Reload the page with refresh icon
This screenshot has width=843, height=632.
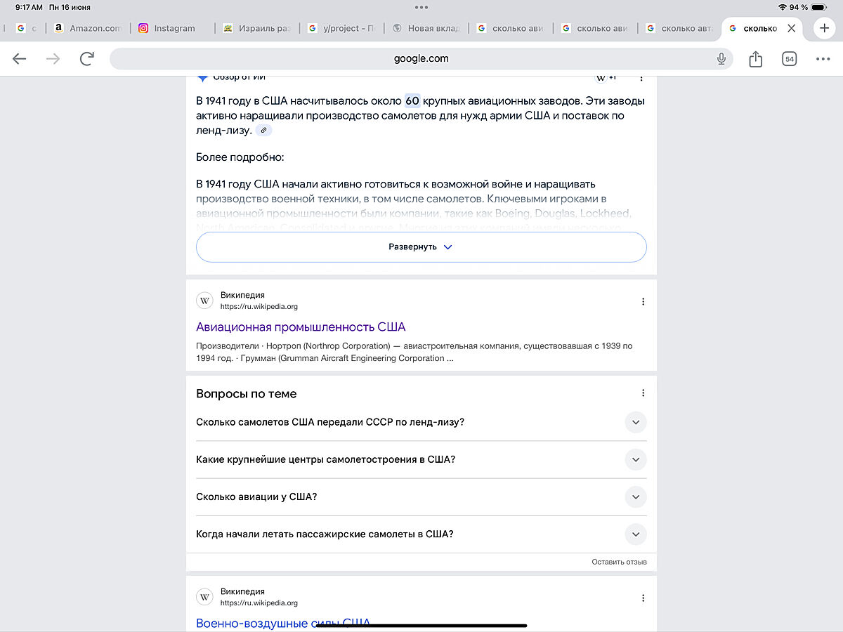(x=87, y=59)
